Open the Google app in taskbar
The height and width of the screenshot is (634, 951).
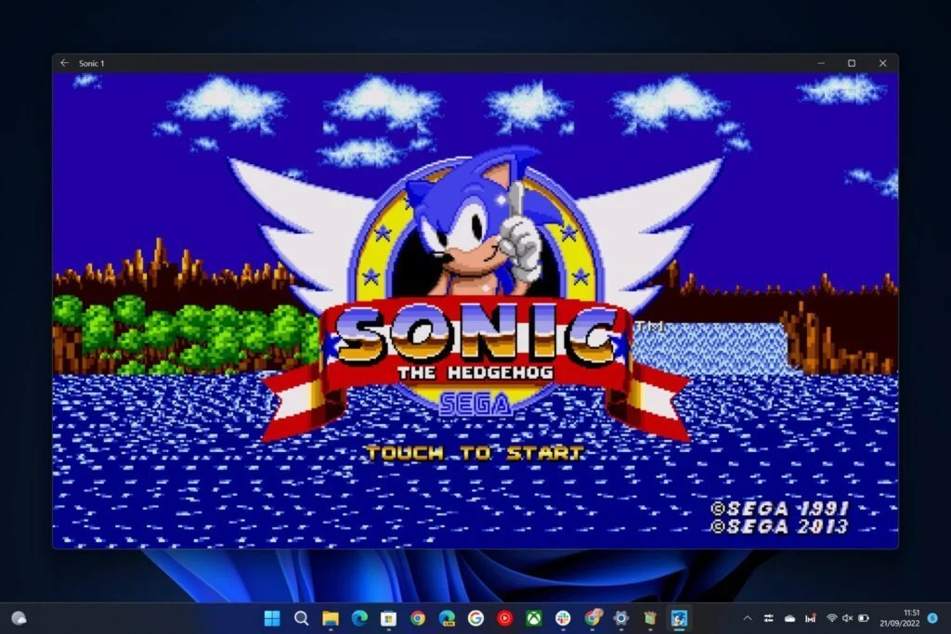(x=476, y=618)
